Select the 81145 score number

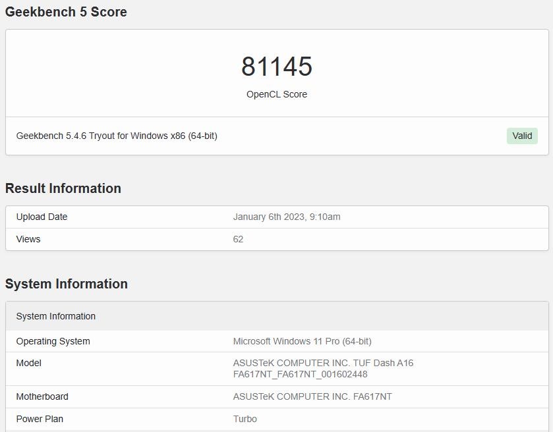coord(277,67)
